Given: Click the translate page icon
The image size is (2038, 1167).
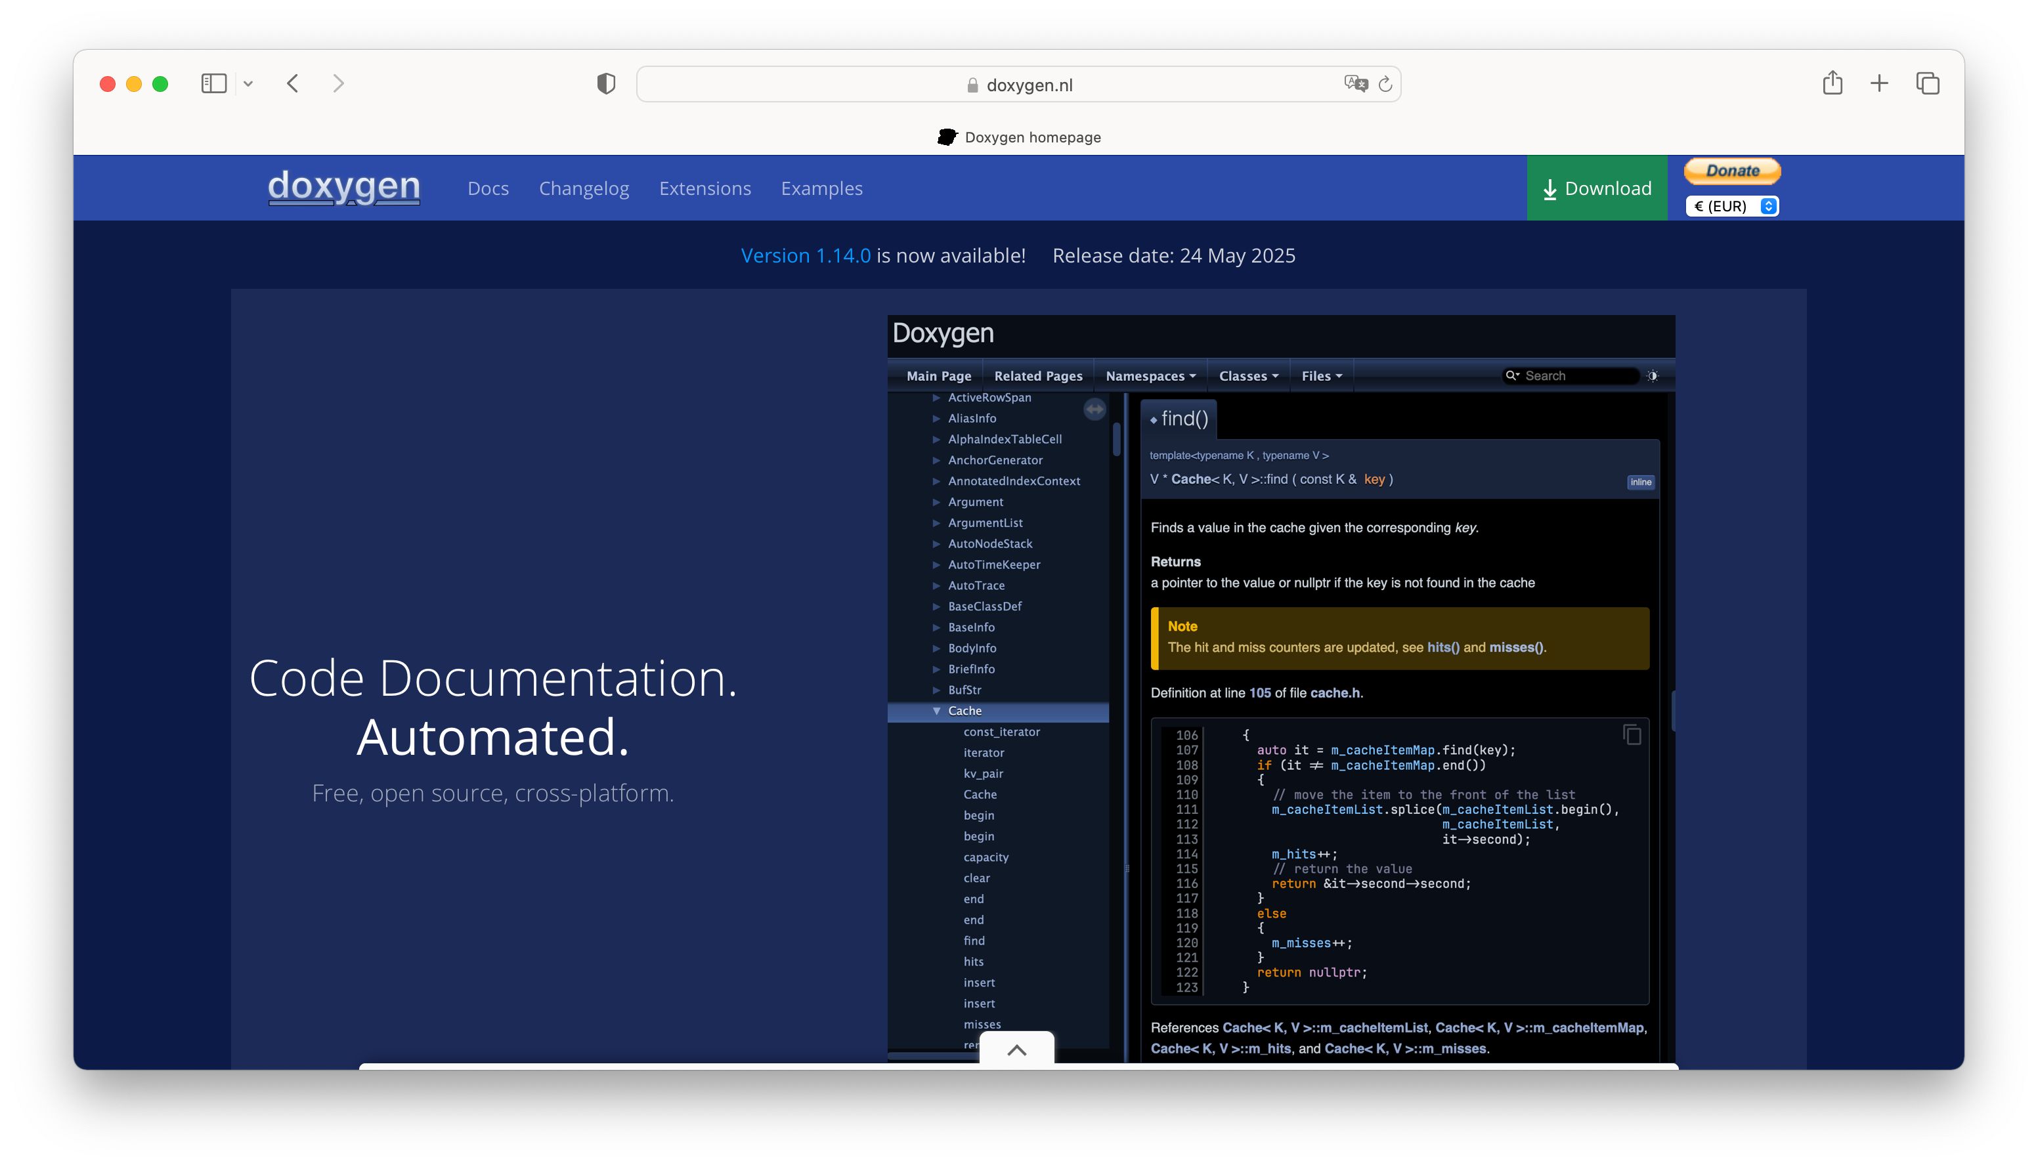Looking at the screenshot, I should point(1355,83).
